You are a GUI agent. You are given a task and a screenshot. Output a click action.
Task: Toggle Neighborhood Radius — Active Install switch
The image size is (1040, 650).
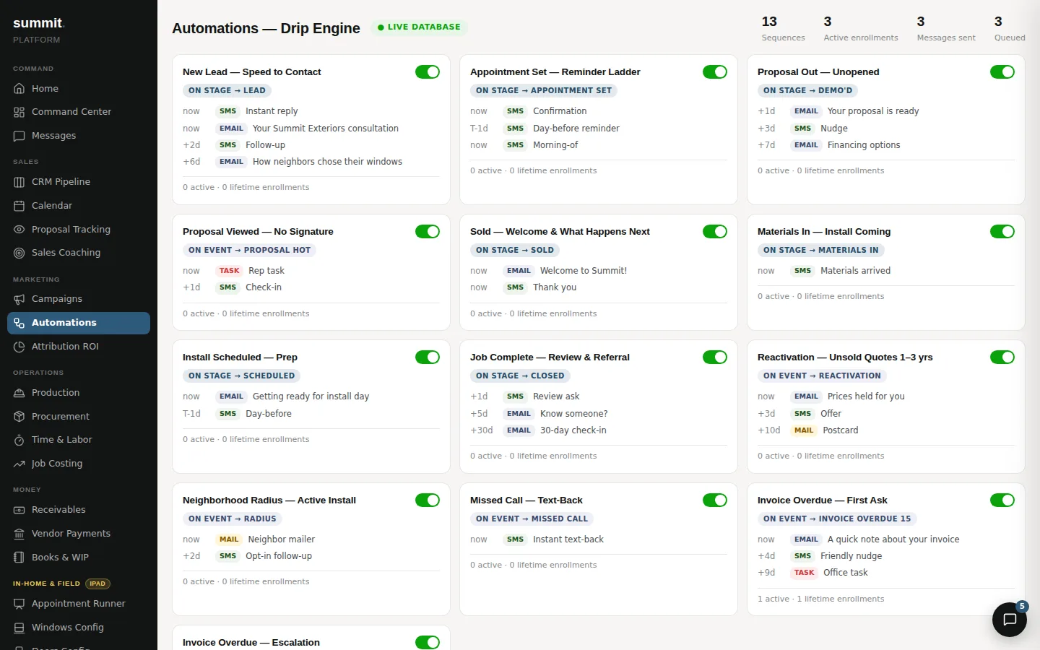tap(428, 500)
